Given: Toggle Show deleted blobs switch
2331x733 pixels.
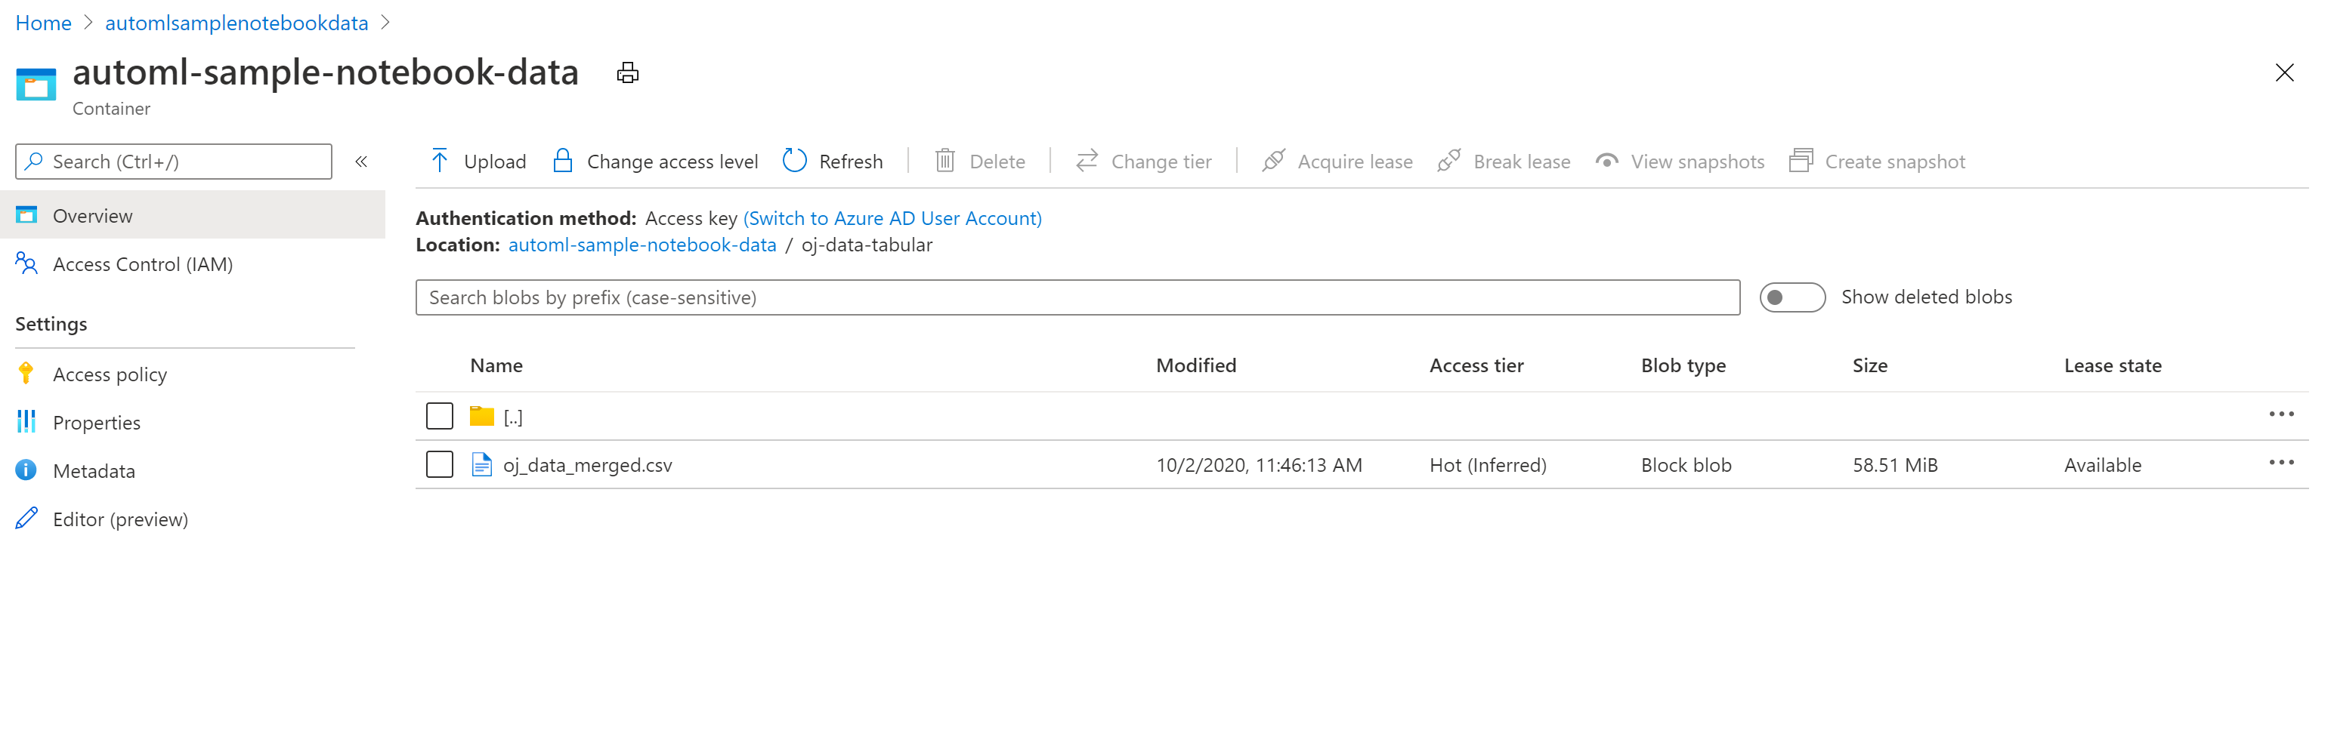Looking at the screenshot, I should pyautogui.click(x=1792, y=297).
